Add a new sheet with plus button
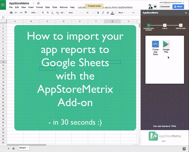 [9, 149]
